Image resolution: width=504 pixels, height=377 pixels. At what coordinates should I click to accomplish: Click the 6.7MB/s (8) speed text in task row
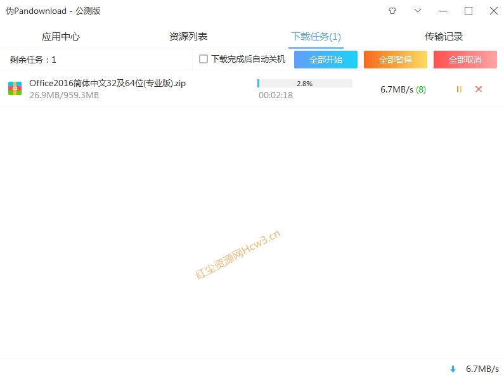click(403, 89)
